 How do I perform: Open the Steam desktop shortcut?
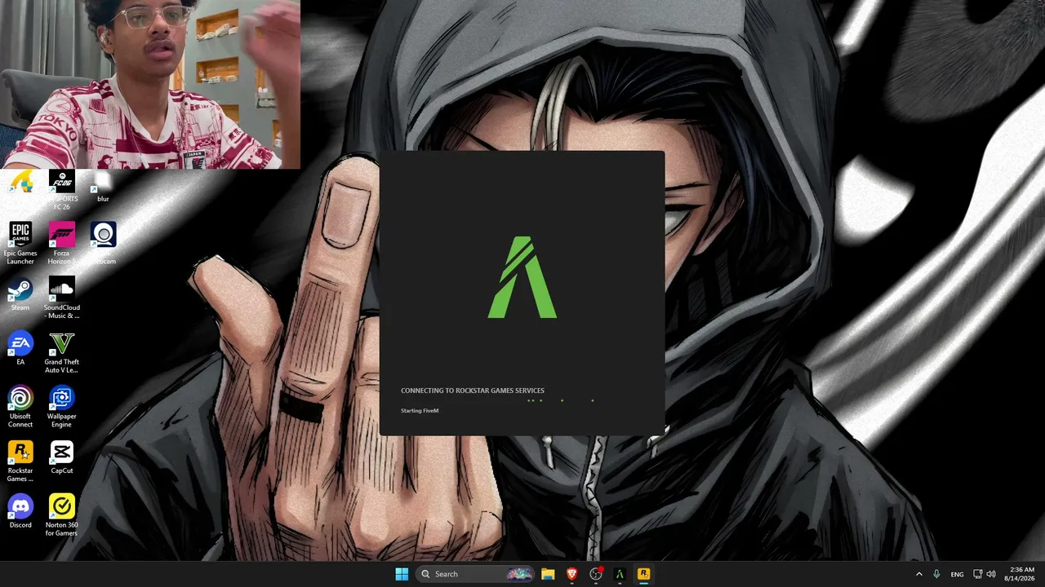(x=20, y=294)
